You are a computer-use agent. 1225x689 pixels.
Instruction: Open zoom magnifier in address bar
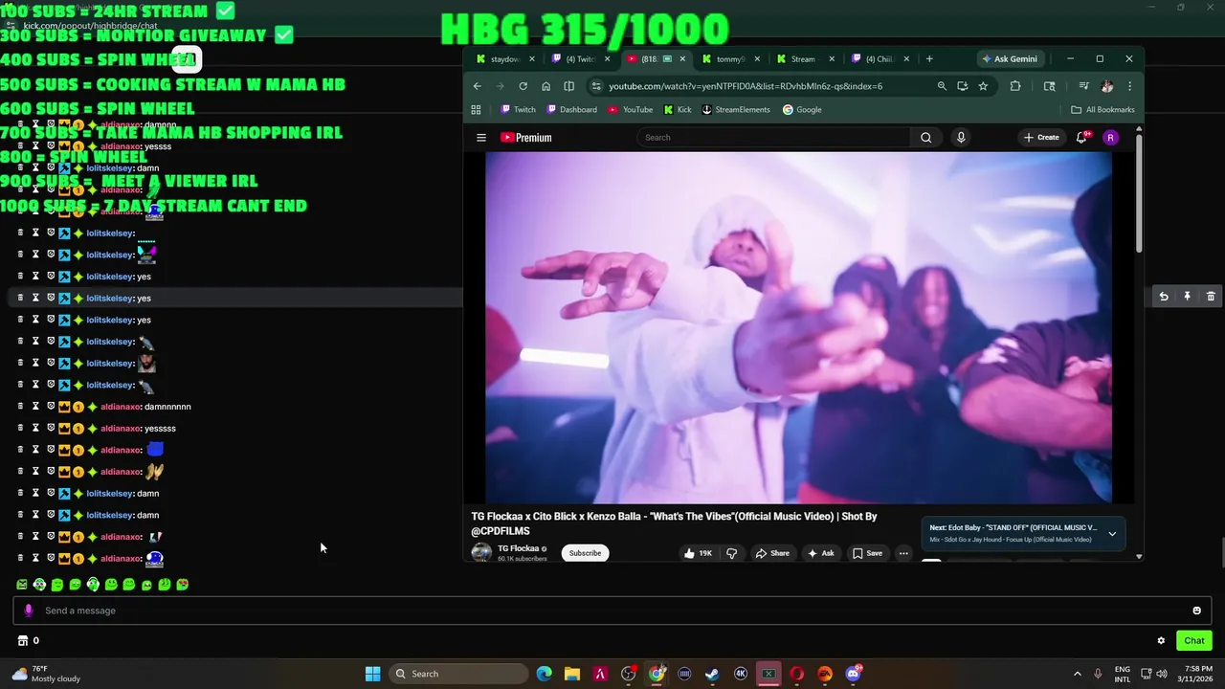coord(942,86)
